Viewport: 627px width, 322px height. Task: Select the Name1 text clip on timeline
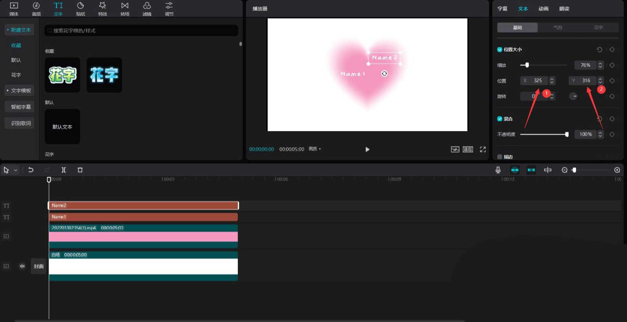(143, 217)
